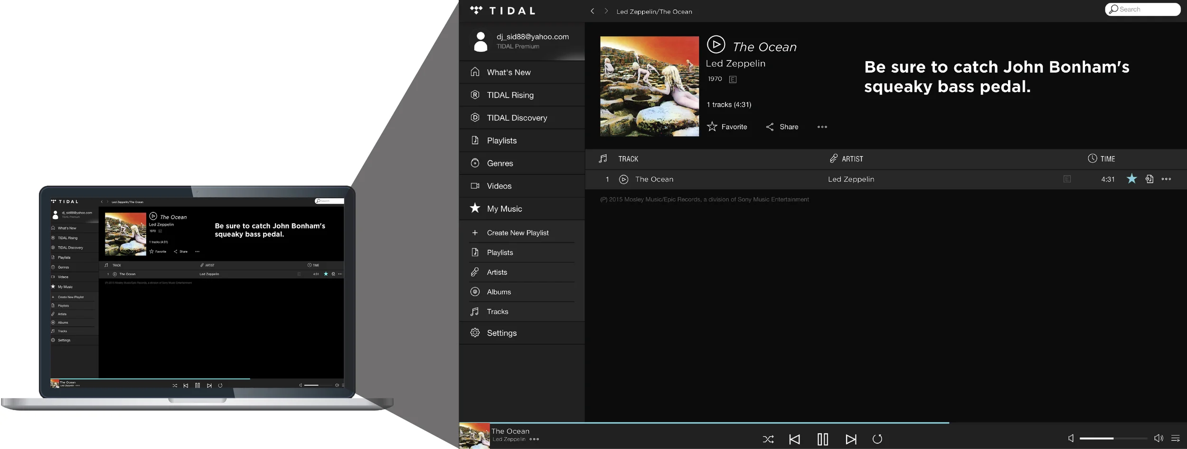
Task: Select My Music with star icon
Action: click(x=522, y=209)
